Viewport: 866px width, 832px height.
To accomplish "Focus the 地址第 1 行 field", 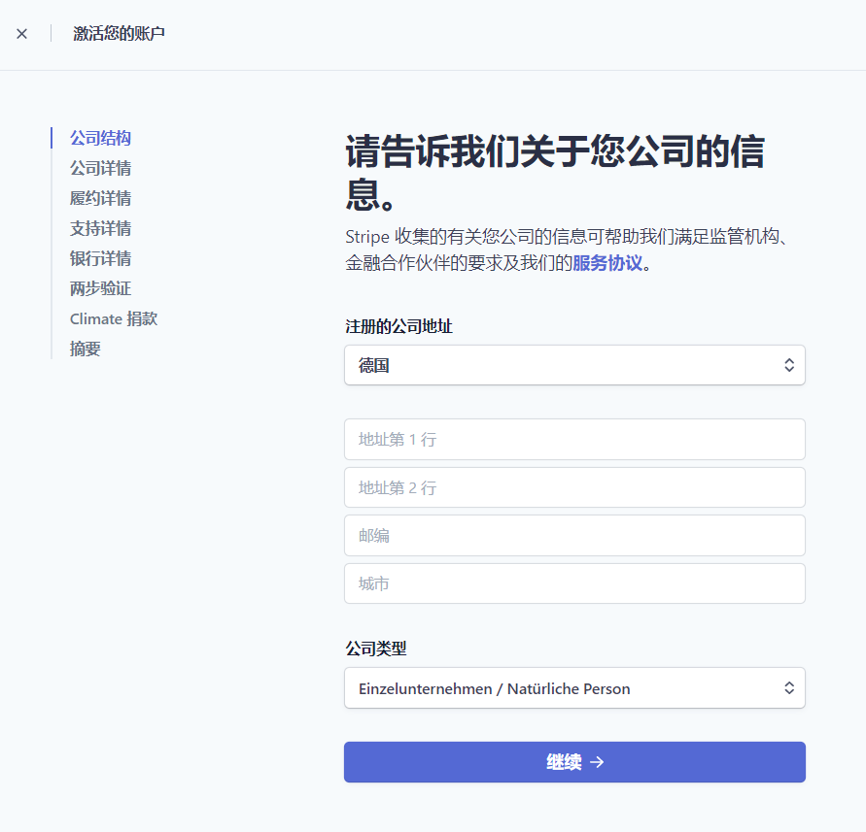I will pyautogui.click(x=574, y=439).
